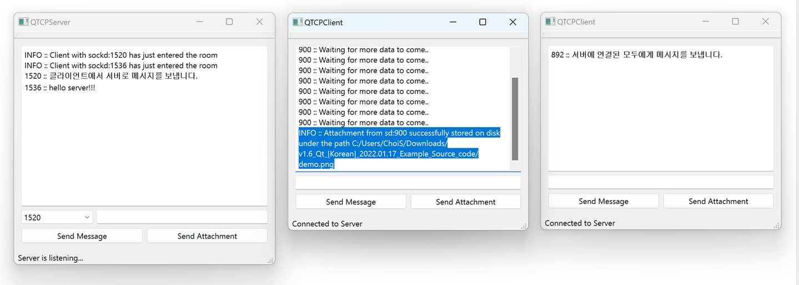Maximize the QTCPServer window
The image size is (799, 285).
(229, 22)
